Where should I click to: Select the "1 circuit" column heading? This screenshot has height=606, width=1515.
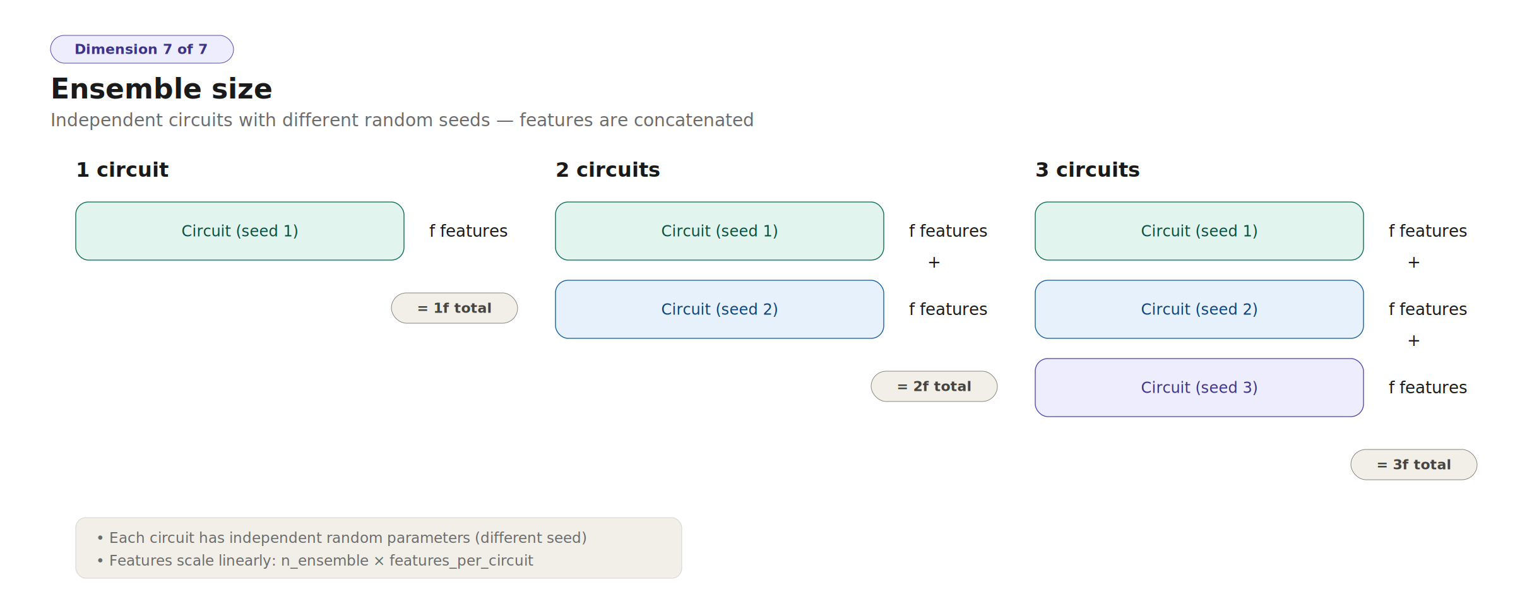[x=122, y=170]
